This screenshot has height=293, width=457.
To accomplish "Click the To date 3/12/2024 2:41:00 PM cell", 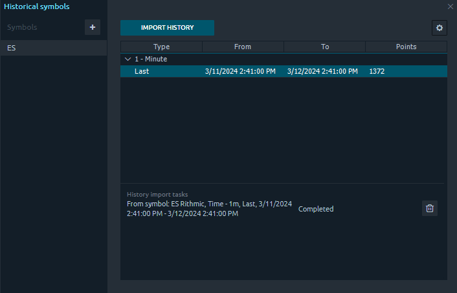I will point(322,71).
